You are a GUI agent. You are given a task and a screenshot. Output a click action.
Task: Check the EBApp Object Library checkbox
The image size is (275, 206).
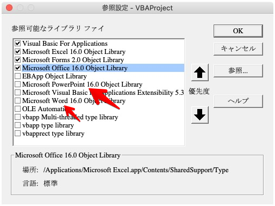[17, 76]
